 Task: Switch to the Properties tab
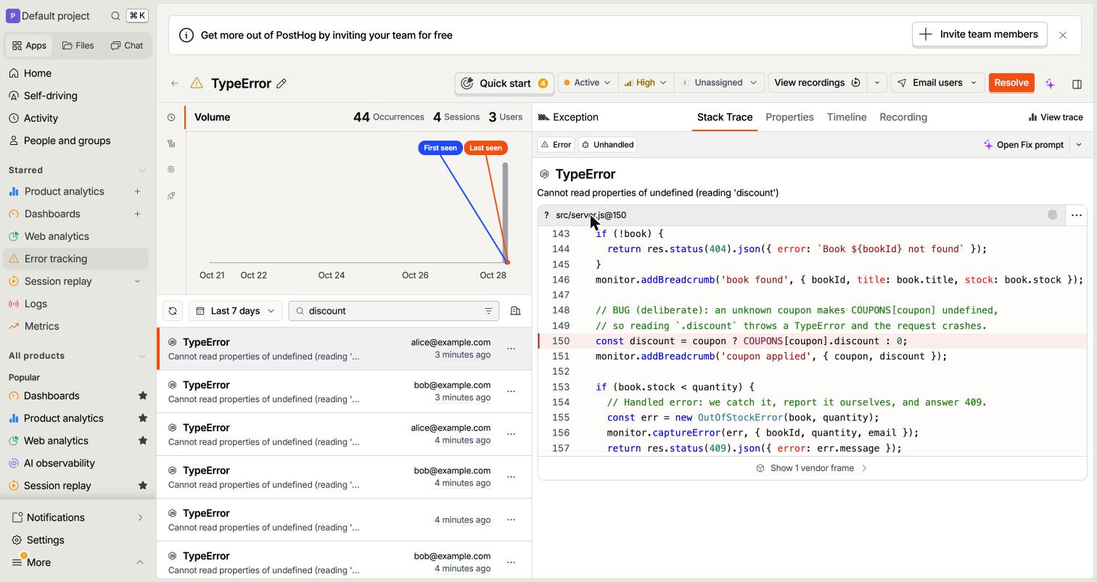pyautogui.click(x=789, y=117)
